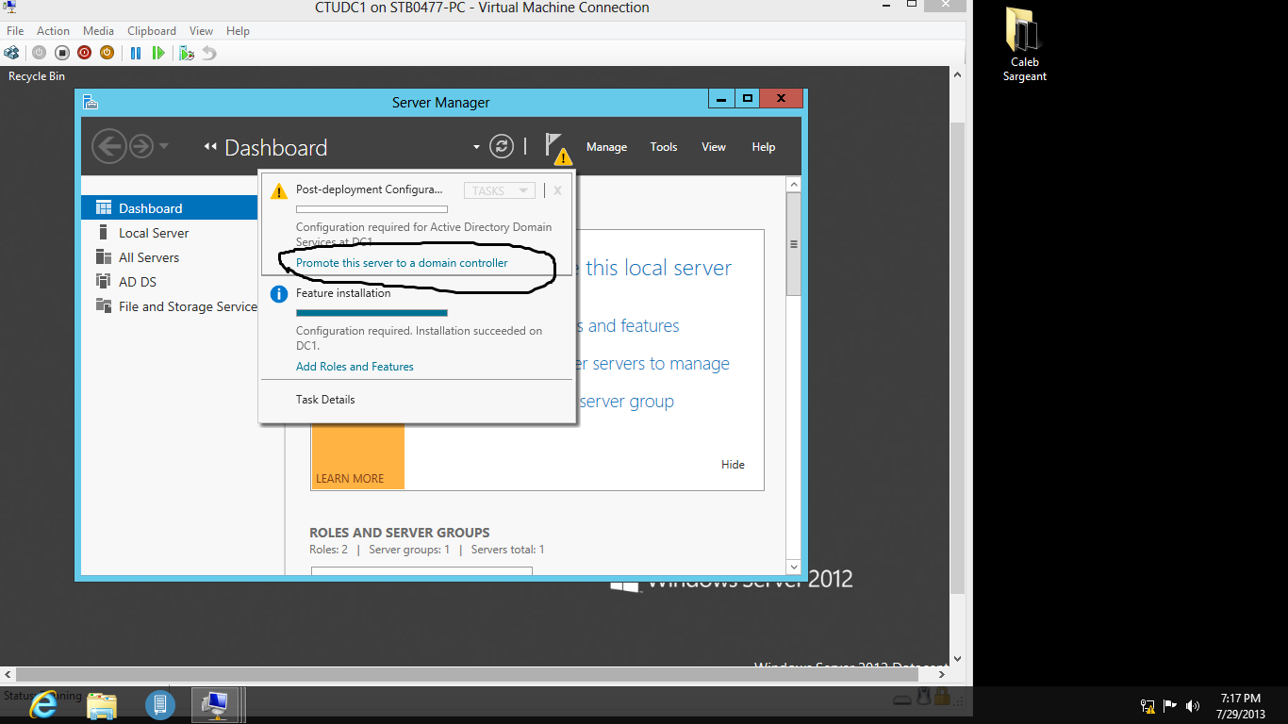Click the Server Manager scrollbar up arrow
The image size is (1288, 724).
coord(794,186)
